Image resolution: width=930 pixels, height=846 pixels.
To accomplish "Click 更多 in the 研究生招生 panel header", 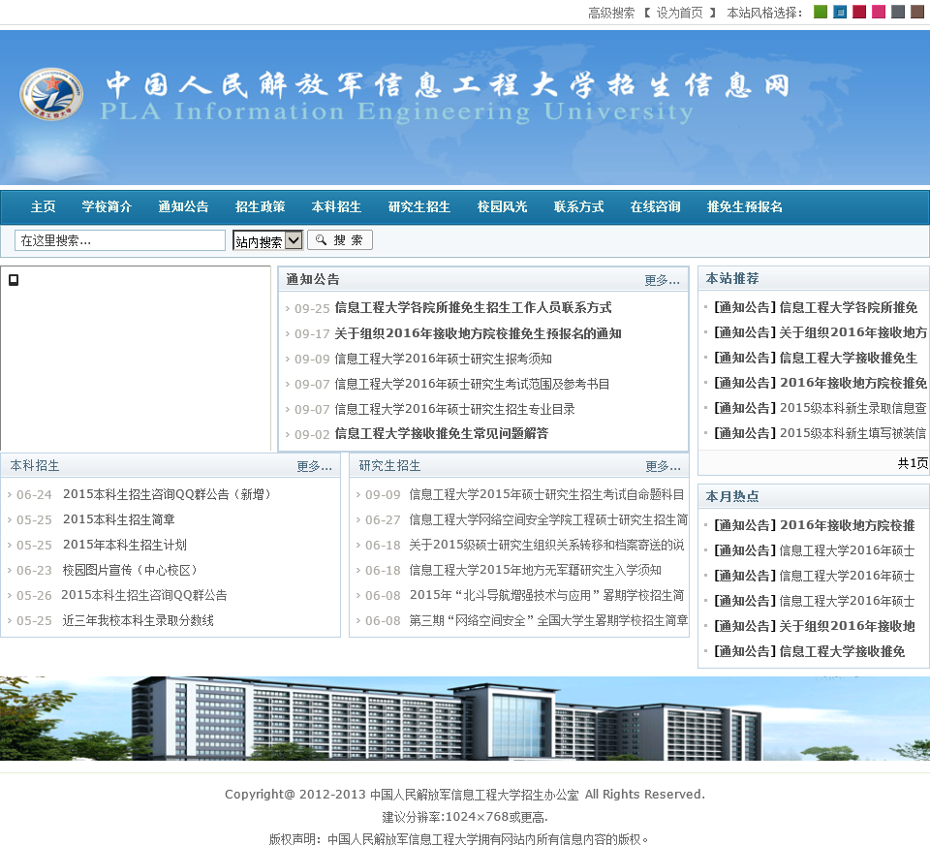I will [x=663, y=466].
